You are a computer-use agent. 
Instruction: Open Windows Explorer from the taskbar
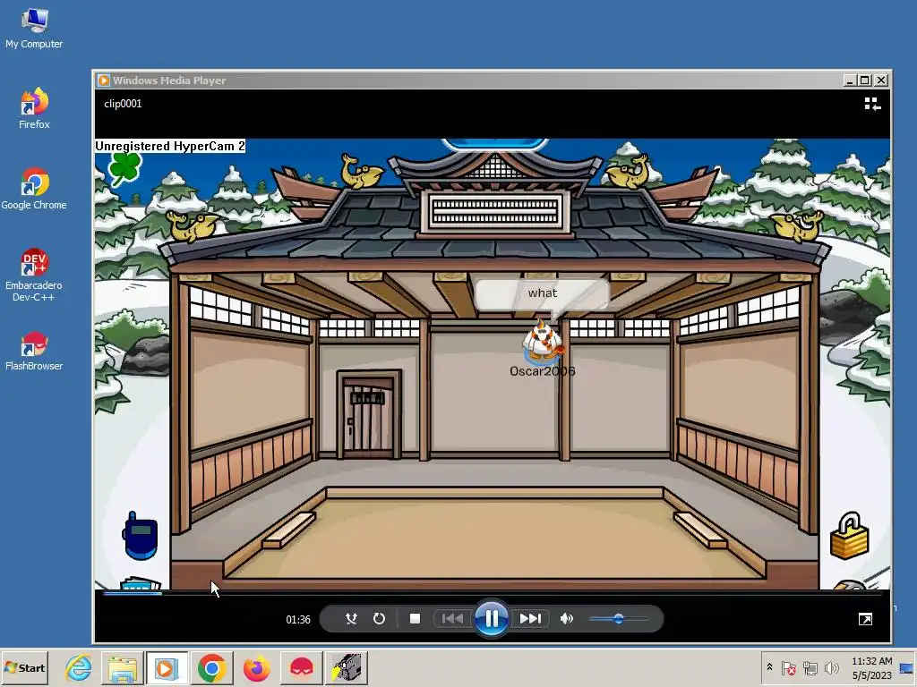123,667
